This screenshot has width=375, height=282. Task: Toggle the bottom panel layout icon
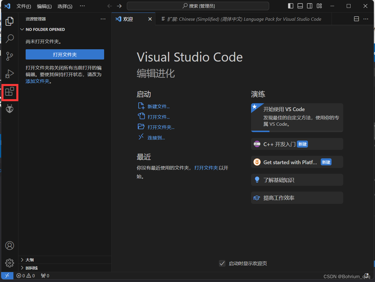pyautogui.click(x=300, y=6)
